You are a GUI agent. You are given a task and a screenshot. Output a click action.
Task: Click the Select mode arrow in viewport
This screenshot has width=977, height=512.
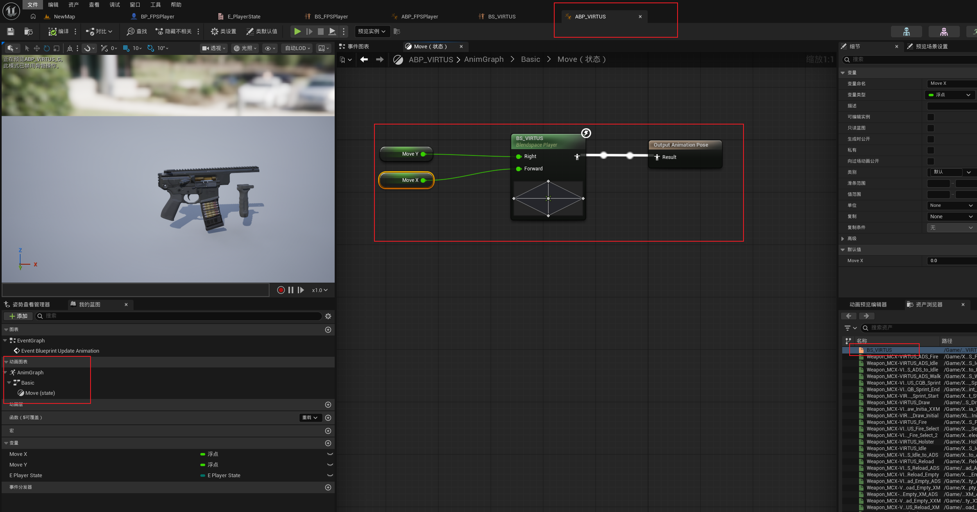tap(27, 48)
